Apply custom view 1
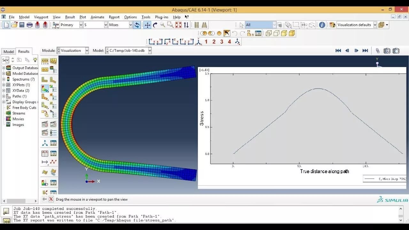409x230 pixels. coord(206,42)
